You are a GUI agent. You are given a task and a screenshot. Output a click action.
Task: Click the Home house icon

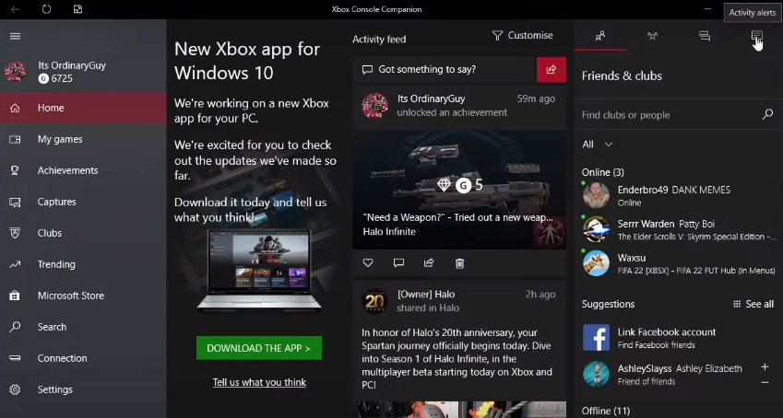click(15, 108)
